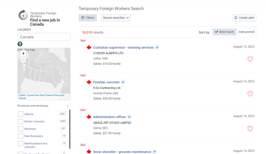The width and height of the screenshot is (266, 154).
Task: Check the Alberta province checkbox
Action: pyautogui.click(x=21, y=114)
